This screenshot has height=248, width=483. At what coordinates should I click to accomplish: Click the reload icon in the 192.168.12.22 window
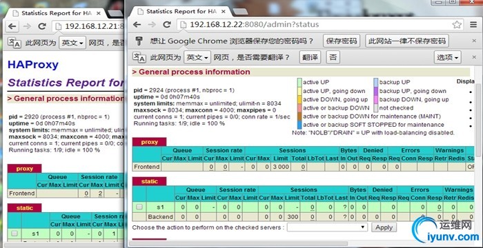pyautogui.click(x=167, y=25)
